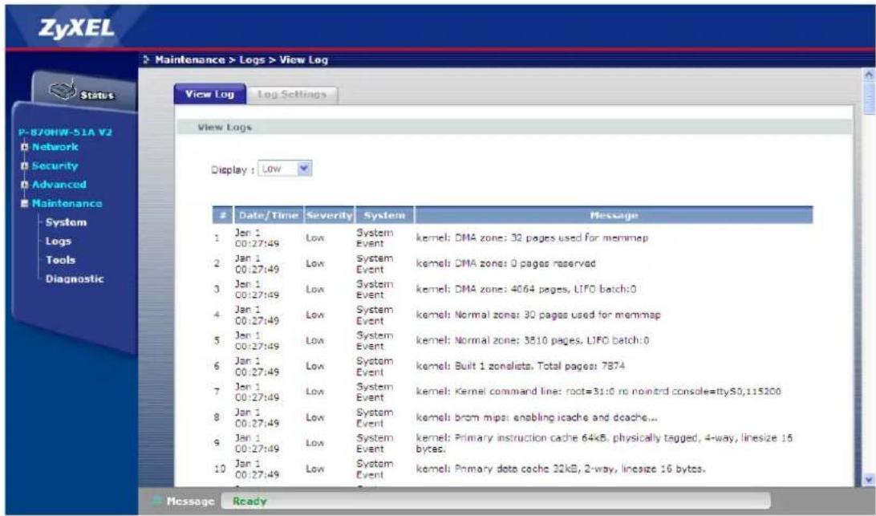876x516 pixels.
Task: Click the Message label in status bar
Action: [190, 502]
